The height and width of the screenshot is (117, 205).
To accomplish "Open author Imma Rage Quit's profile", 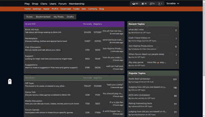I will (x=139, y=41).
